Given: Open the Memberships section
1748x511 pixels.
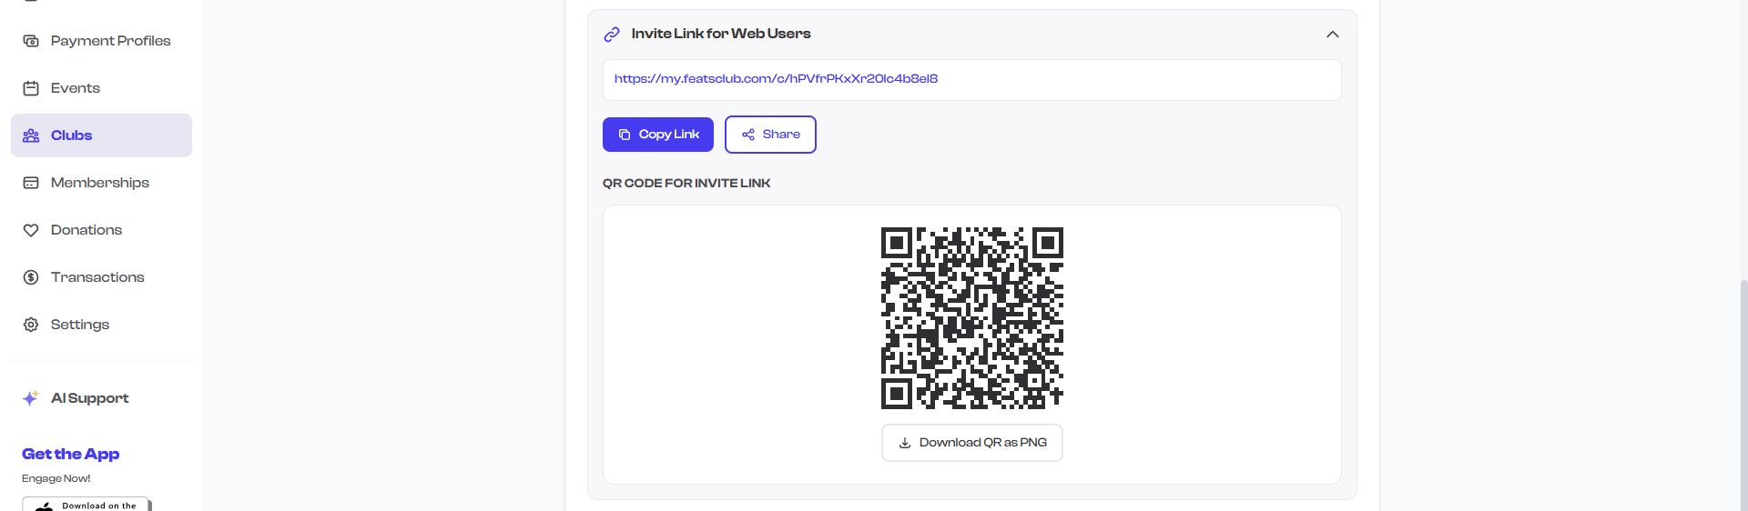Looking at the screenshot, I should pyautogui.click(x=101, y=183).
